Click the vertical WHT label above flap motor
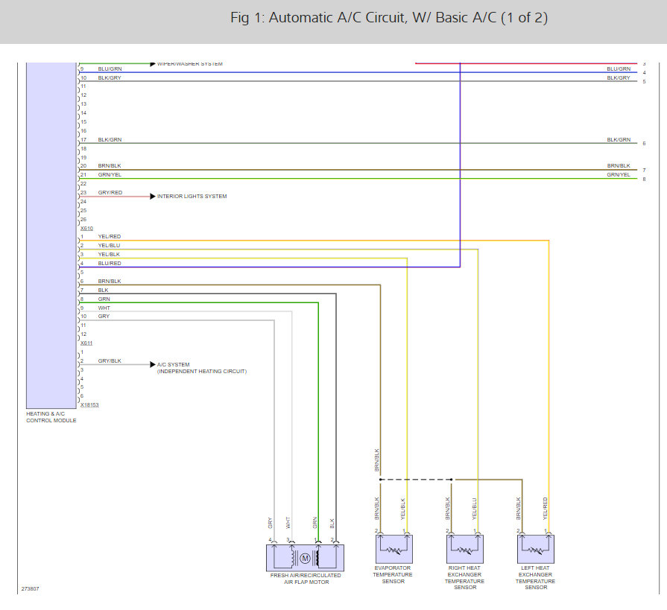This screenshot has height=610, width=667. tap(288, 522)
